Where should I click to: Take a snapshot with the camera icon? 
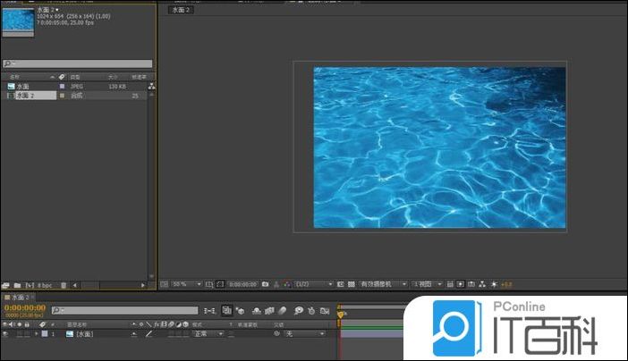pyautogui.click(x=265, y=284)
